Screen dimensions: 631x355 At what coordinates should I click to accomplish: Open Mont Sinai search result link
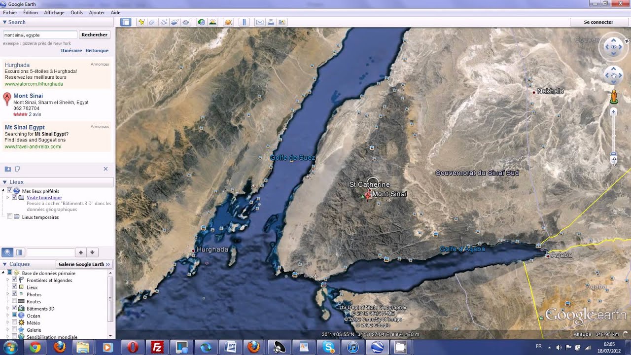[28, 96]
